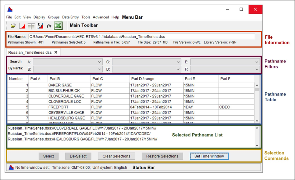Screen dimensions: 295x180
Task: Sort by Part C column header
Action: coord(110,79)
